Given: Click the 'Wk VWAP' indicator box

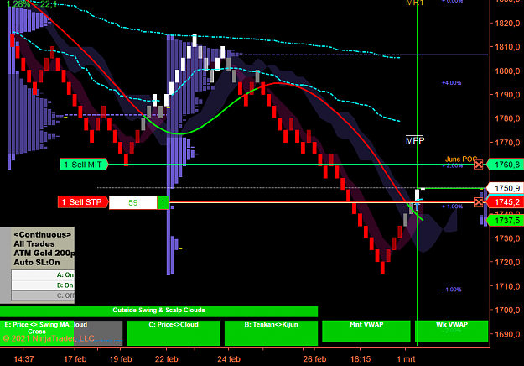Looking at the screenshot, I should click(452, 332).
